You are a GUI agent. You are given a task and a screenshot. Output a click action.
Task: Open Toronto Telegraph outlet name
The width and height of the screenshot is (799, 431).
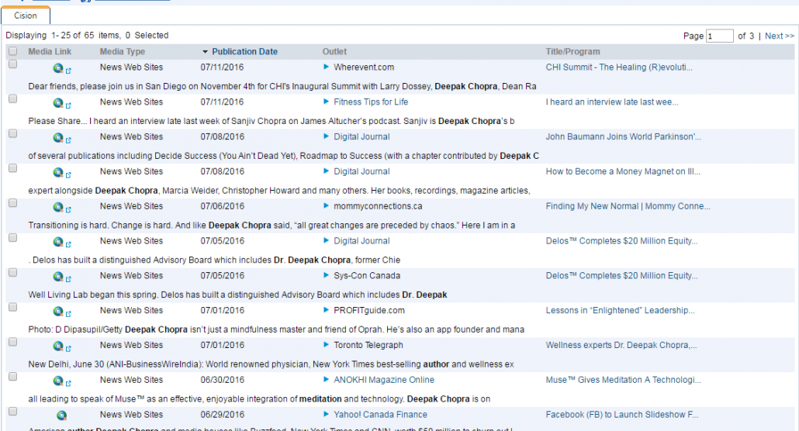pos(368,345)
